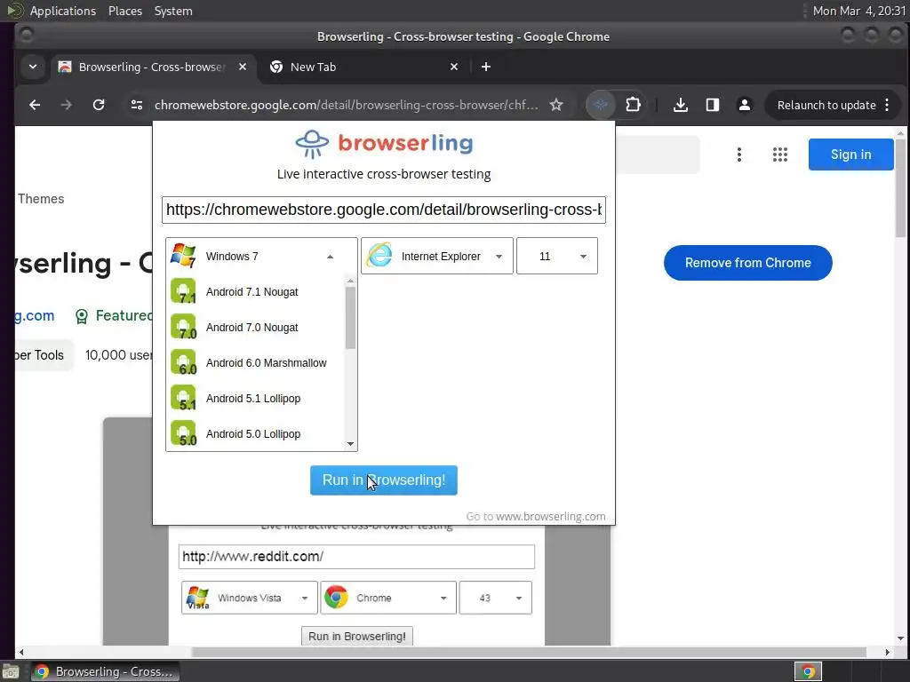Click the Run in Browserling! button

coord(384,480)
